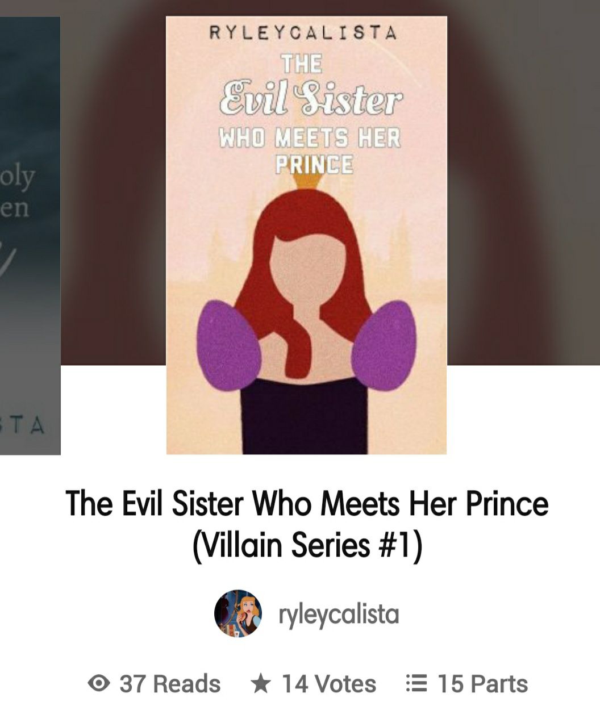Screen dimensions: 600x702
Task: Tap the 14 Votes count
Action: coord(313,683)
